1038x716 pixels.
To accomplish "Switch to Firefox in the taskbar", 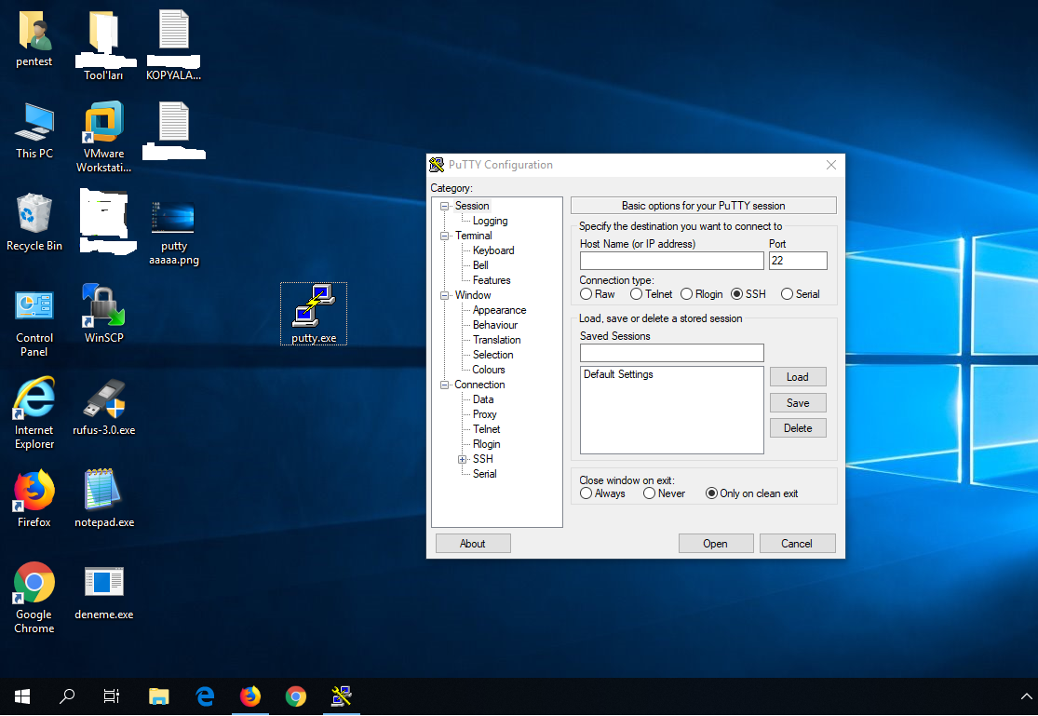I will [250, 696].
